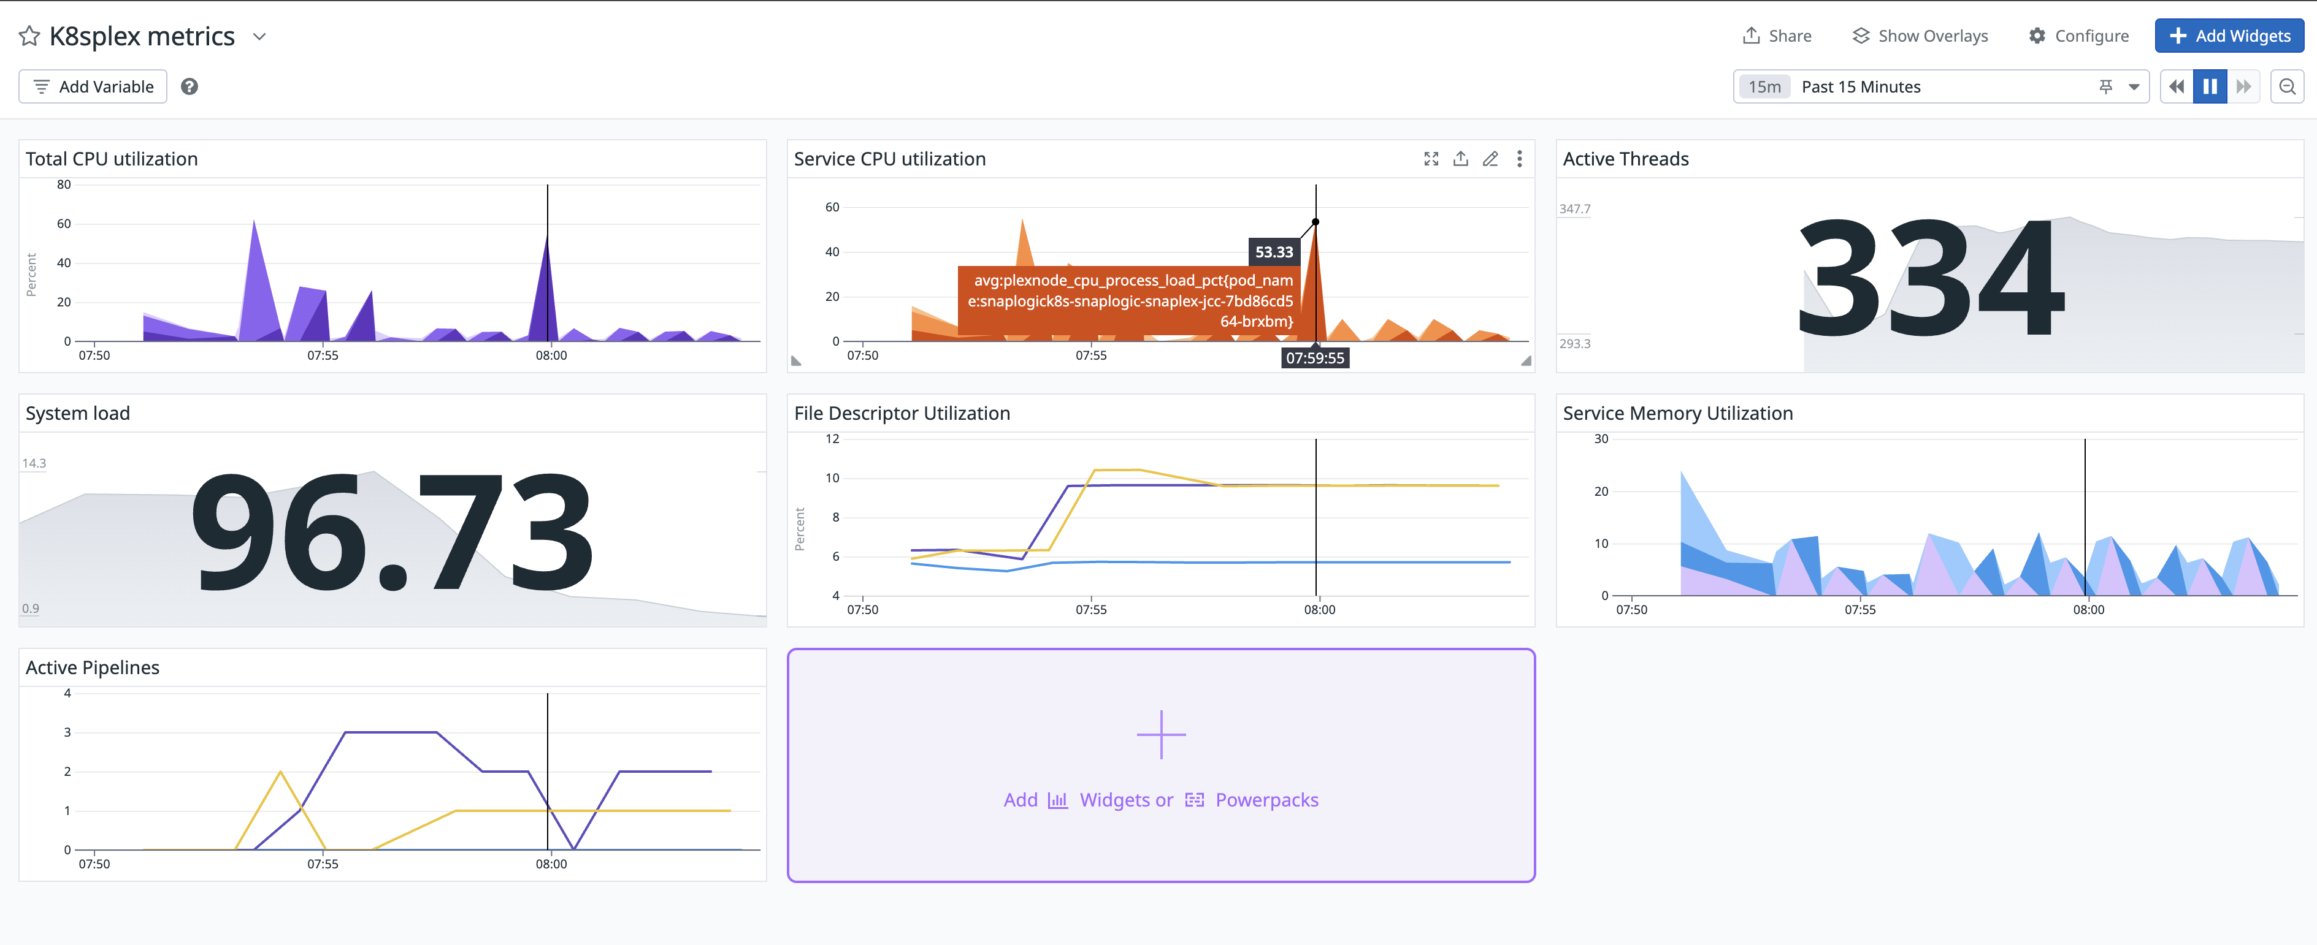Pin the Past 15 Minutes timeframe
2317x945 pixels.
(x=2105, y=86)
